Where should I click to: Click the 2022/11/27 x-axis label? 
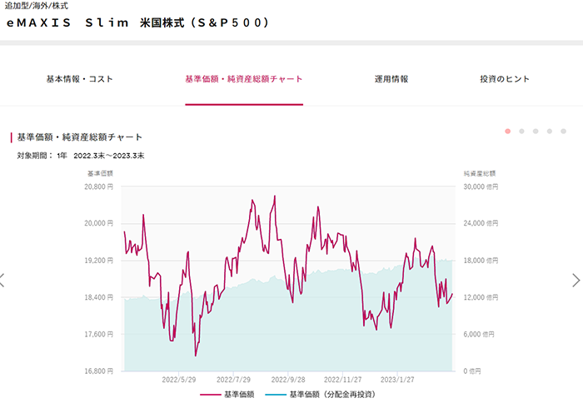coord(343,380)
